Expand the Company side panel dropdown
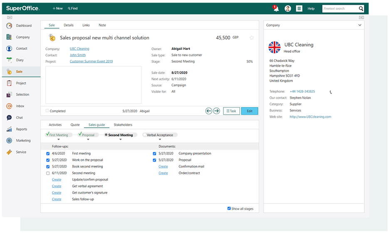Screen dimensions: 391x235 click(x=360, y=25)
